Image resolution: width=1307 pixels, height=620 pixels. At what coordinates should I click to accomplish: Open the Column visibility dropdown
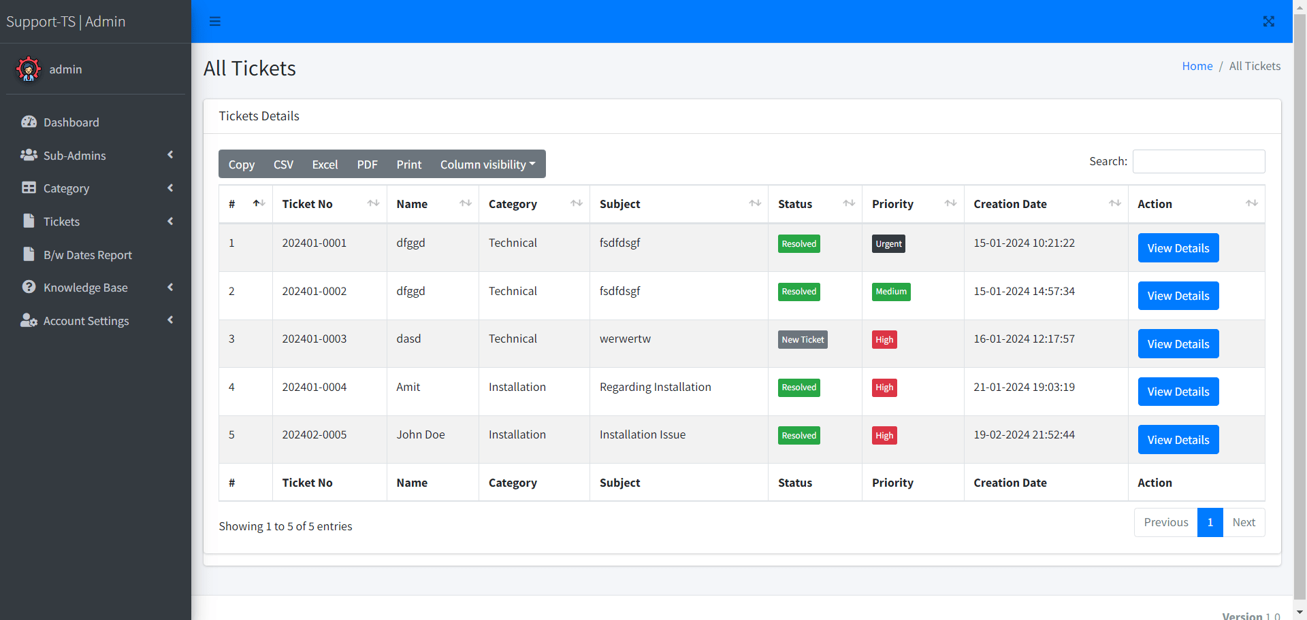488,164
